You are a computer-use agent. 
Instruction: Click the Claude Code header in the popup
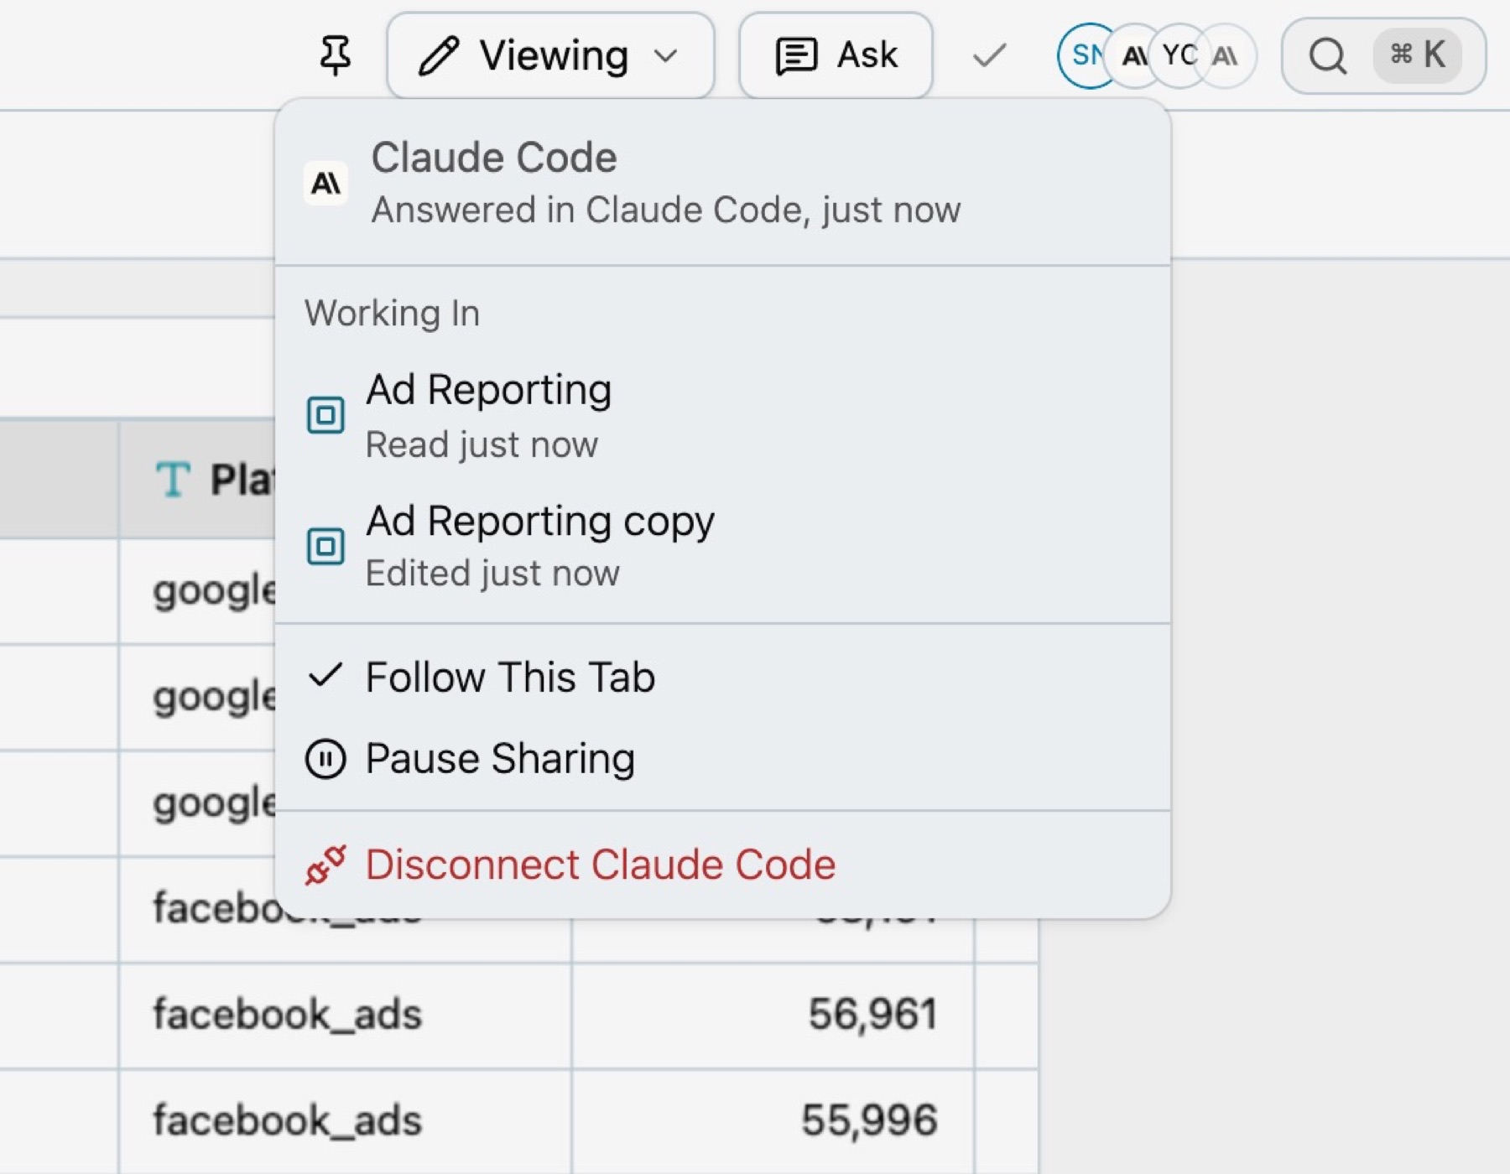coord(722,183)
